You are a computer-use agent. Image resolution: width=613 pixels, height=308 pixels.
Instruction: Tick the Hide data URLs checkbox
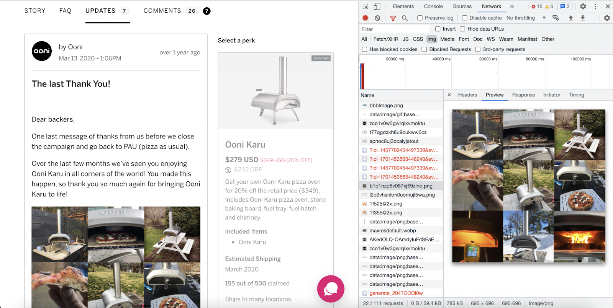point(463,29)
